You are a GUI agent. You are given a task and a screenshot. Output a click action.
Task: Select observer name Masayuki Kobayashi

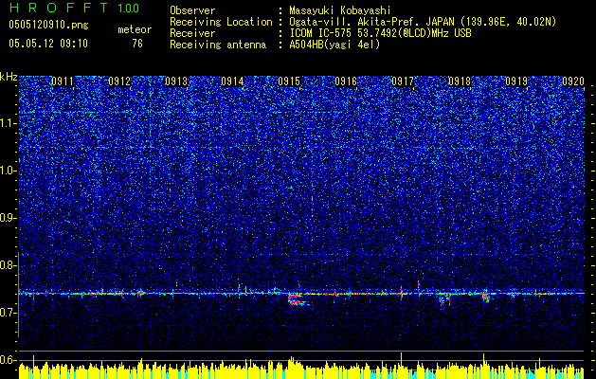point(340,10)
